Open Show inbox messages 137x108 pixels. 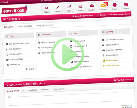(x=114, y=50)
